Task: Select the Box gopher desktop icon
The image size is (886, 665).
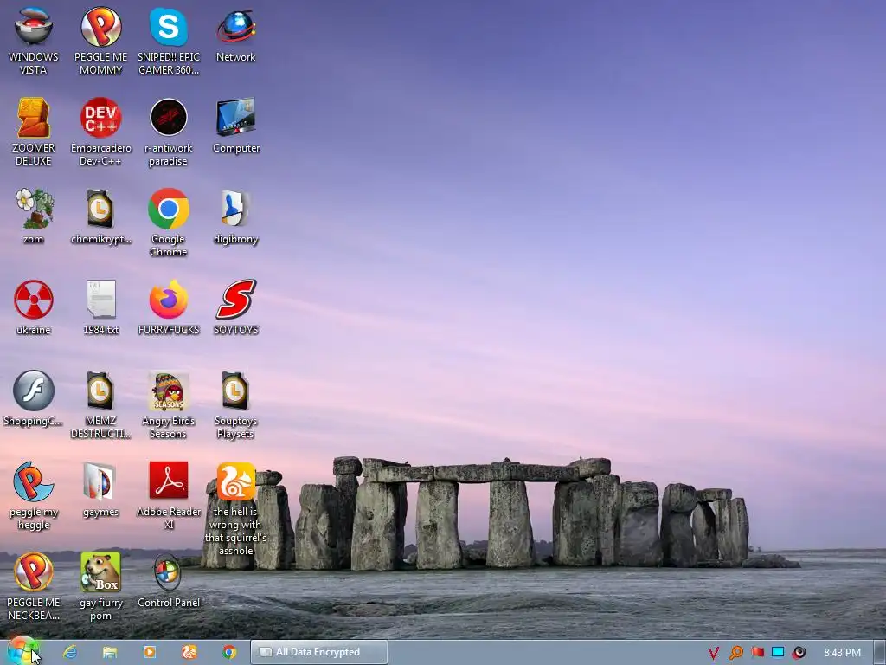Action: click(100, 586)
